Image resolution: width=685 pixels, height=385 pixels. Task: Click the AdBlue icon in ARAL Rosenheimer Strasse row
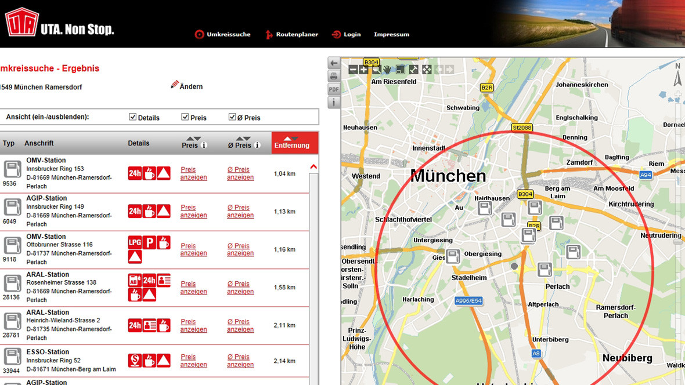point(135,280)
